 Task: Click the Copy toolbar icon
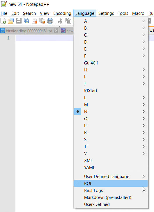click(68, 21)
